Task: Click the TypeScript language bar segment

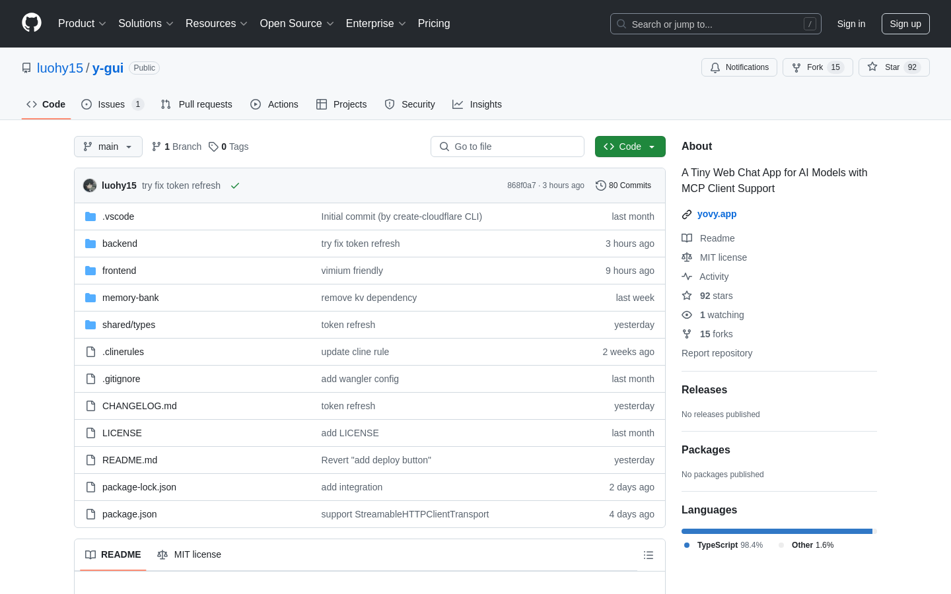Action: click(x=777, y=531)
